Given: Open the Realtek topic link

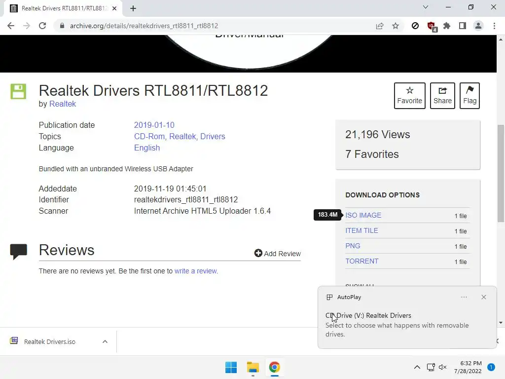Looking at the screenshot, I should (x=182, y=136).
